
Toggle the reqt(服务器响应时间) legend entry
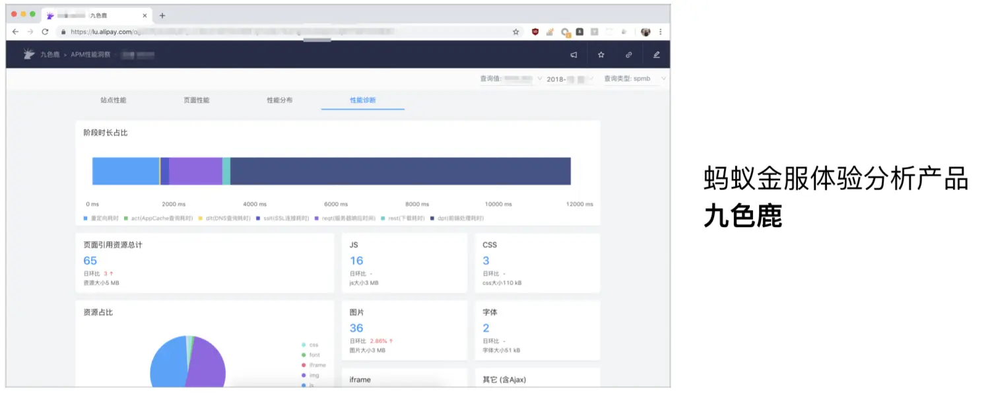(345, 218)
